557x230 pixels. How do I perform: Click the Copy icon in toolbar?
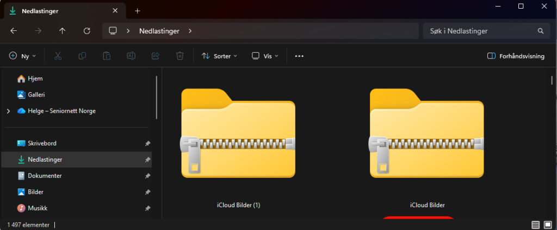(82, 56)
